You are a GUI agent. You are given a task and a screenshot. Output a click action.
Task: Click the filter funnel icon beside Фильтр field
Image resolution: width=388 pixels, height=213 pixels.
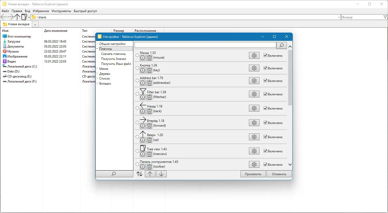[x=385, y=17]
